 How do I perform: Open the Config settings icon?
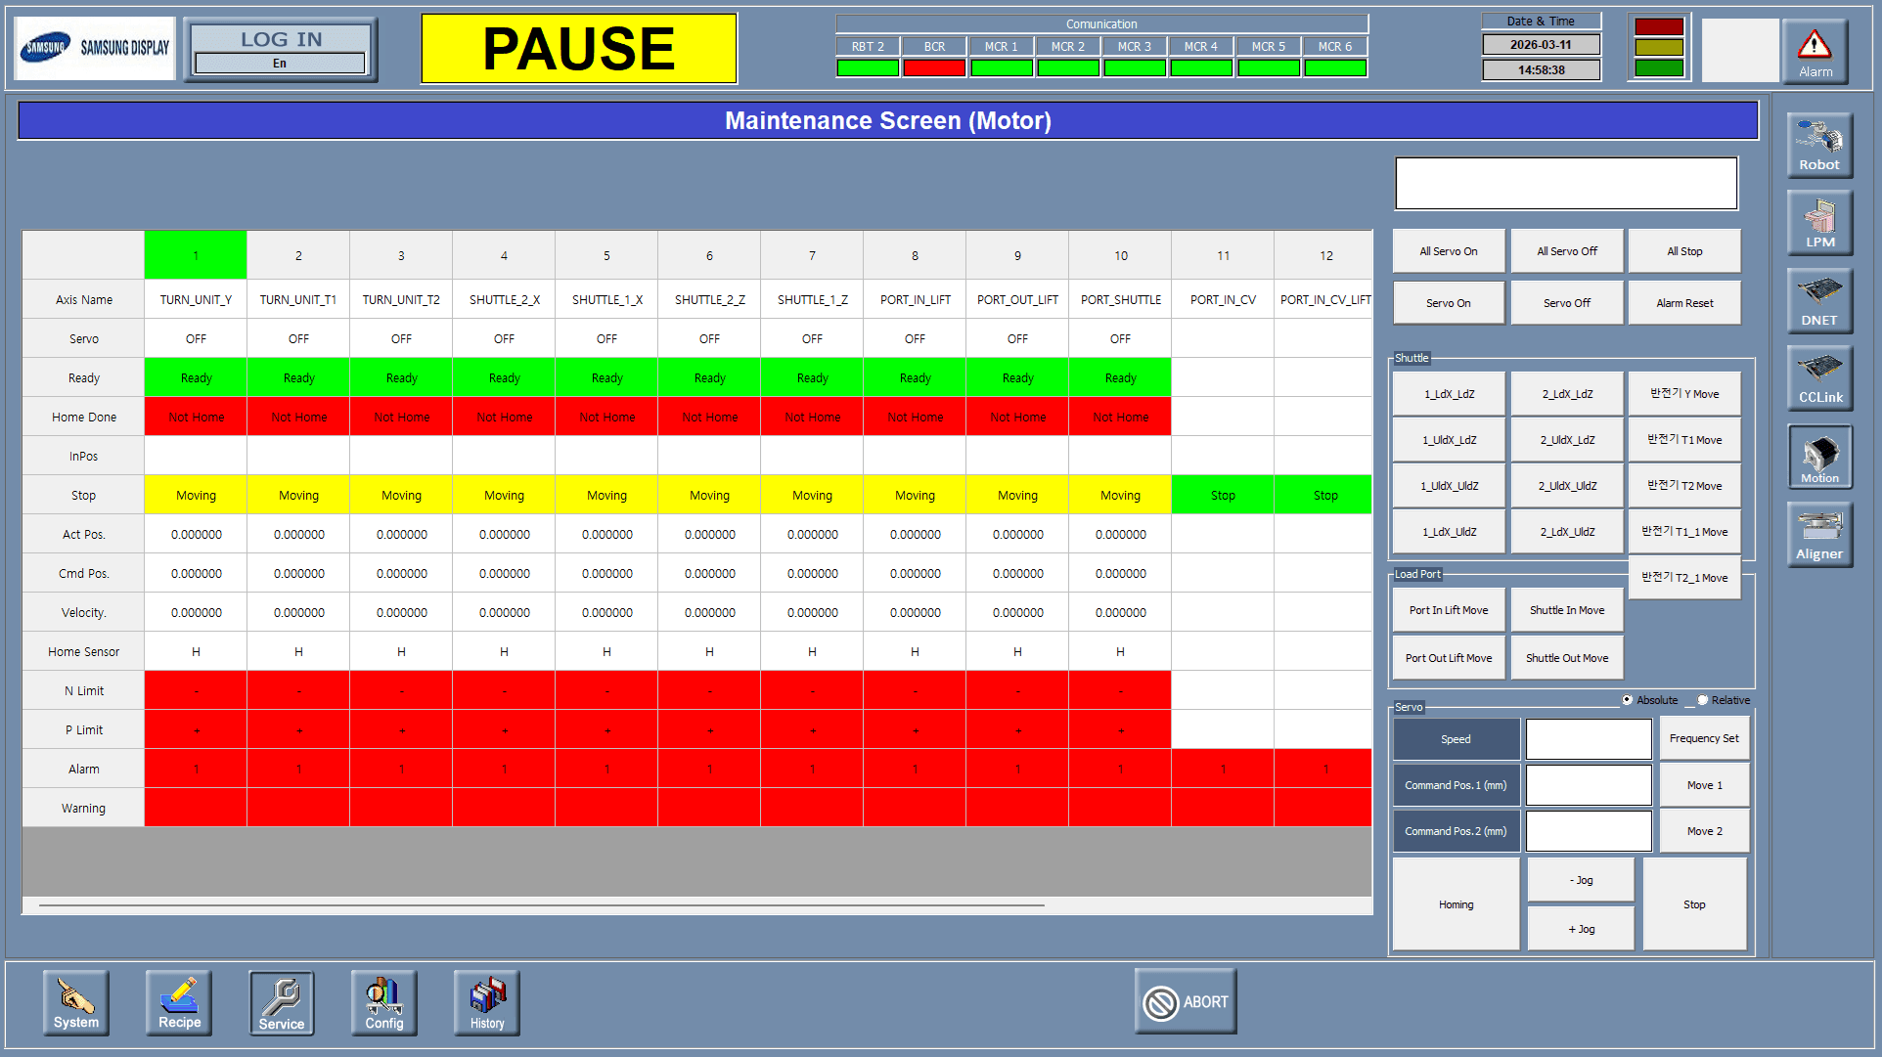(384, 1002)
